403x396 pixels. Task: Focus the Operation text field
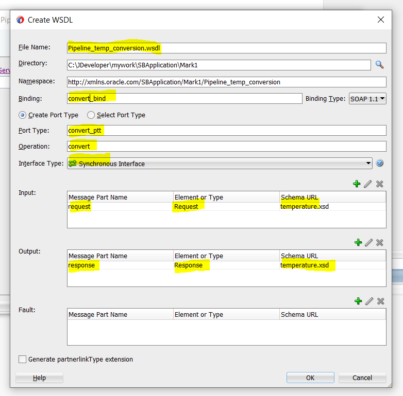click(x=227, y=147)
